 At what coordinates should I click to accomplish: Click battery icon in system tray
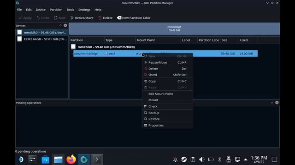[x=211, y=159]
